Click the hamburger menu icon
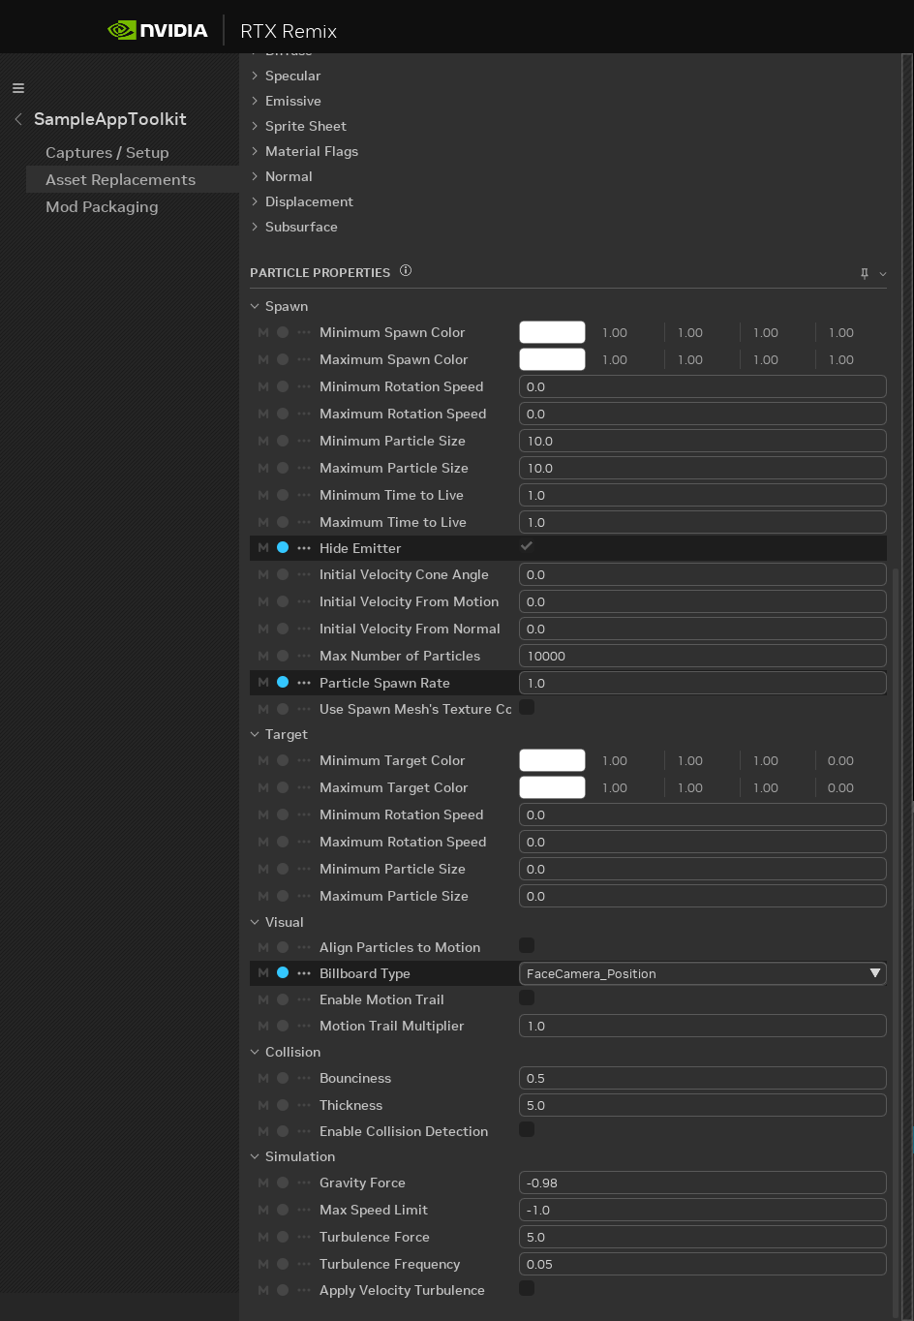The height and width of the screenshot is (1321, 914). point(18,88)
